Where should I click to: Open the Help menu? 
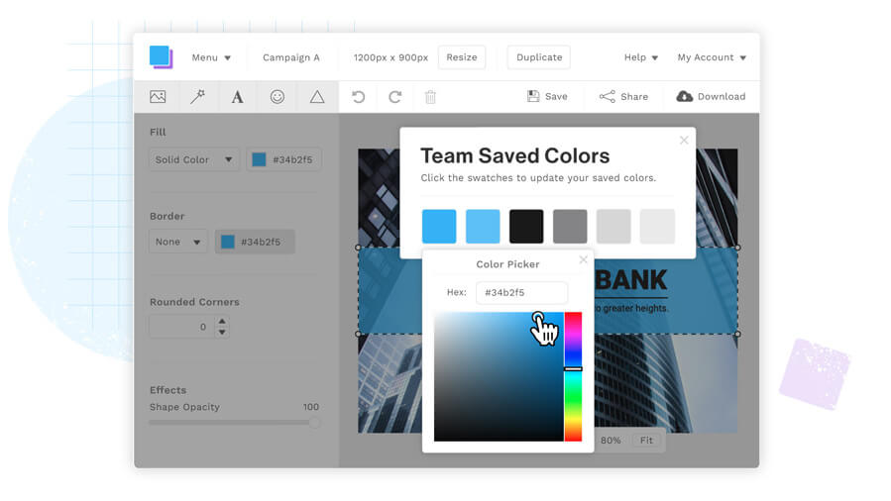coord(641,57)
